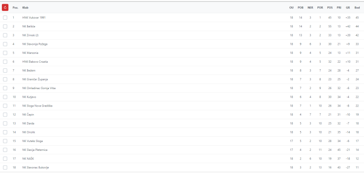
Task: Click the Klub column header
Action: (x=25, y=8)
